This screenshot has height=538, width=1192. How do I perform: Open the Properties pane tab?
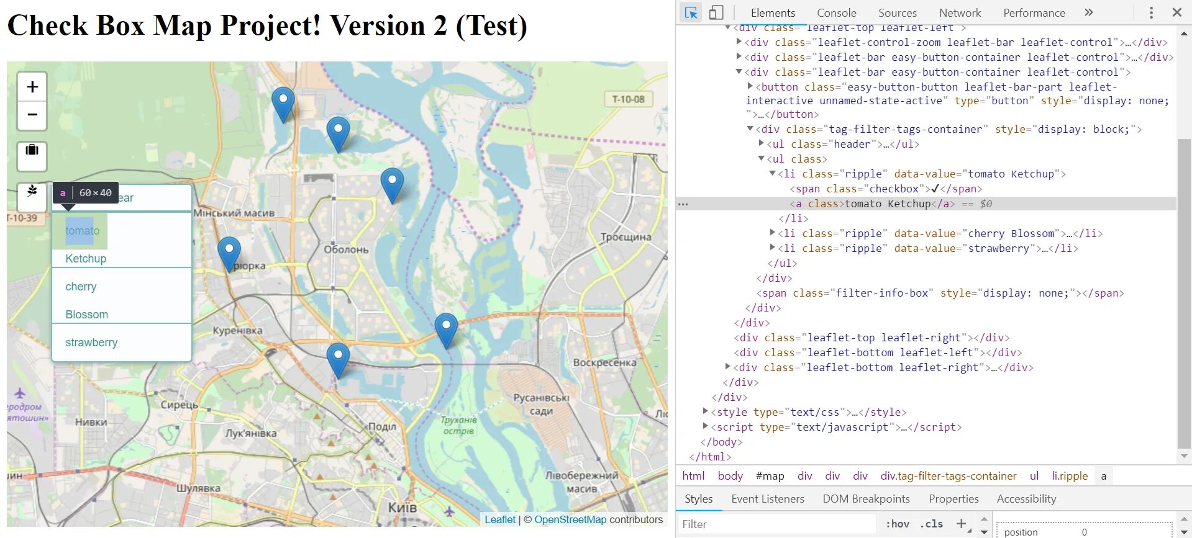[x=953, y=499]
